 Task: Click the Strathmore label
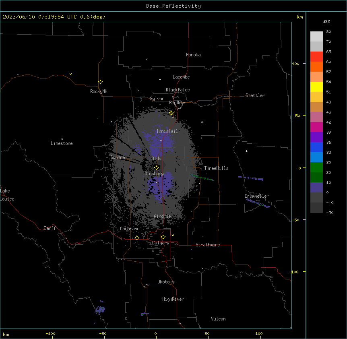pyautogui.click(x=208, y=245)
